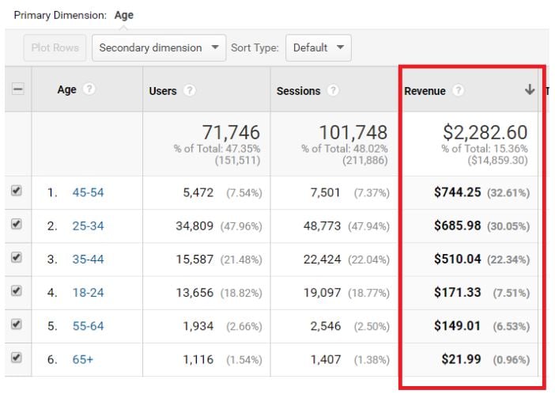Image resolution: width=555 pixels, height=398 pixels.
Task: Click users cell 13,656
Action: [194, 293]
